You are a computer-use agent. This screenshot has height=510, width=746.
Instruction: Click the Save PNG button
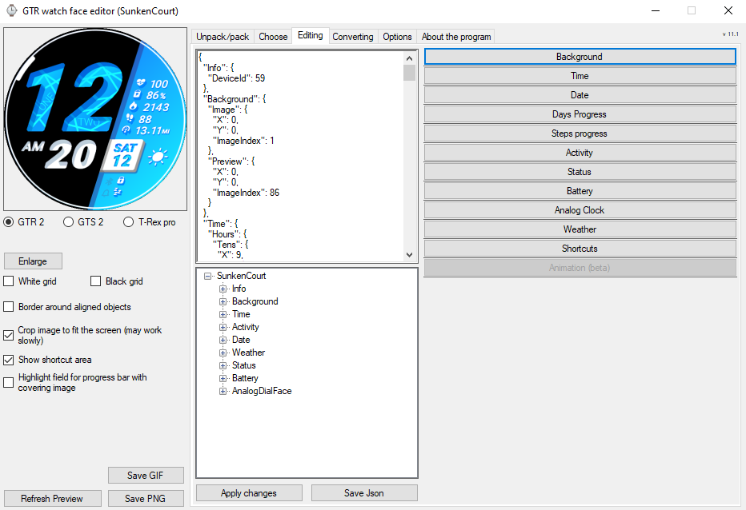[146, 499]
